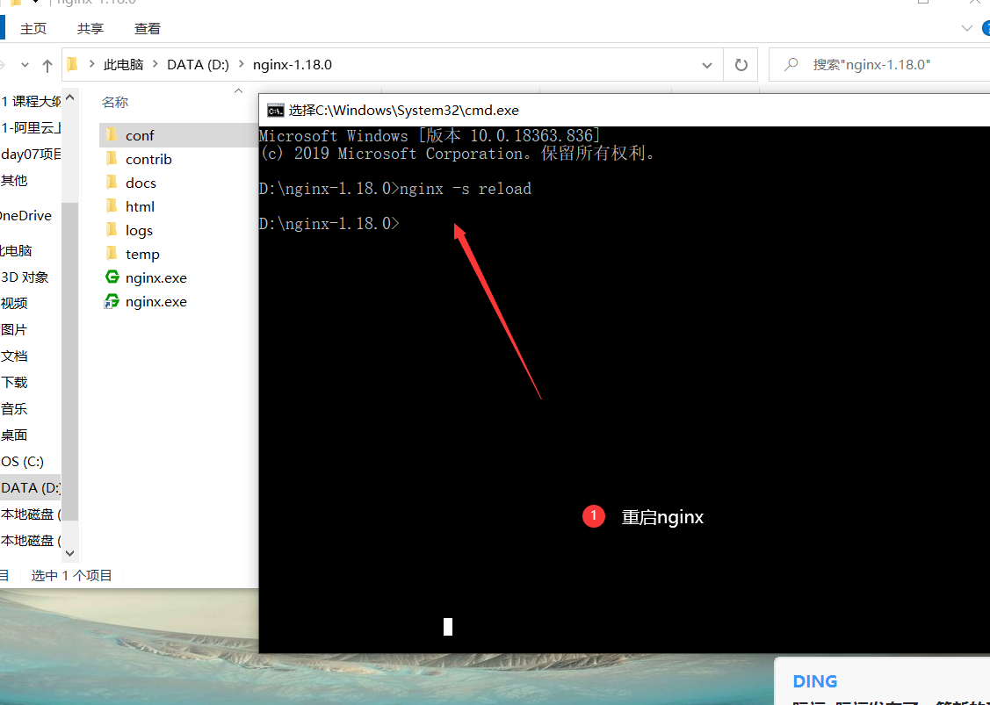Select 1 课程大纲 in navigation pane
This screenshot has width=990, height=705.
[x=31, y=102]
